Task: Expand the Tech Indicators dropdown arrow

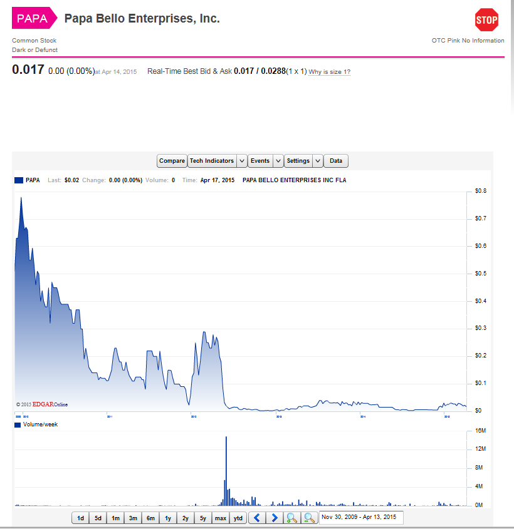Action: [241, 161]
